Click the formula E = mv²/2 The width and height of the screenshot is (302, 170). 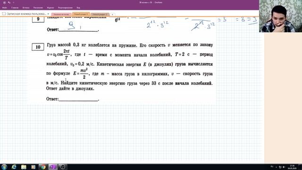[x=81, y=74]
